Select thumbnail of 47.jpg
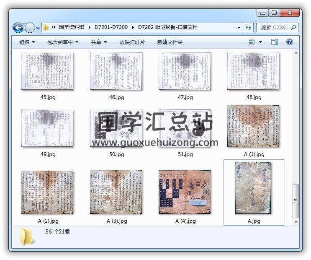This screenshot has height=260, width=311. [185, 71]
